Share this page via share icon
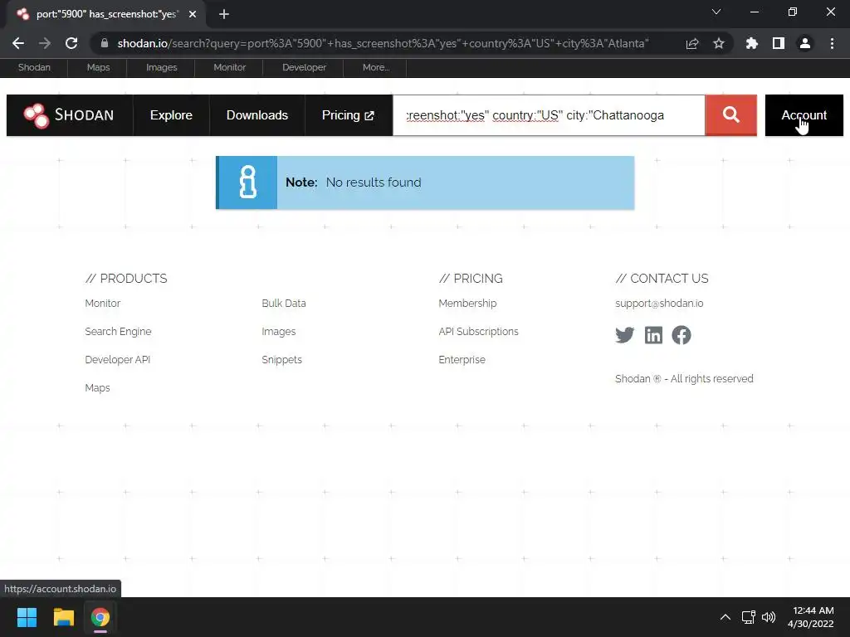 pos(692,43)
